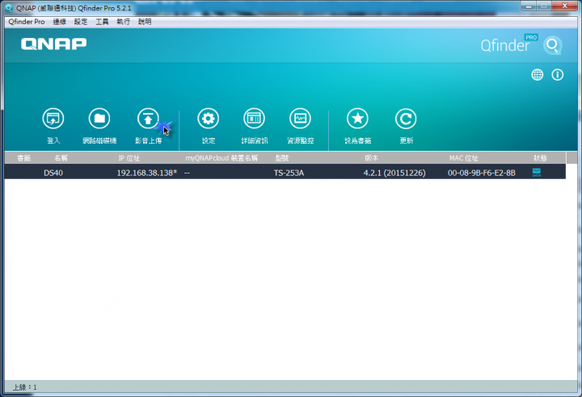The width and height of the screenshot is (582, 397).
Task: Click IP address 192.168.38.138*
Action: click(147, 173)
